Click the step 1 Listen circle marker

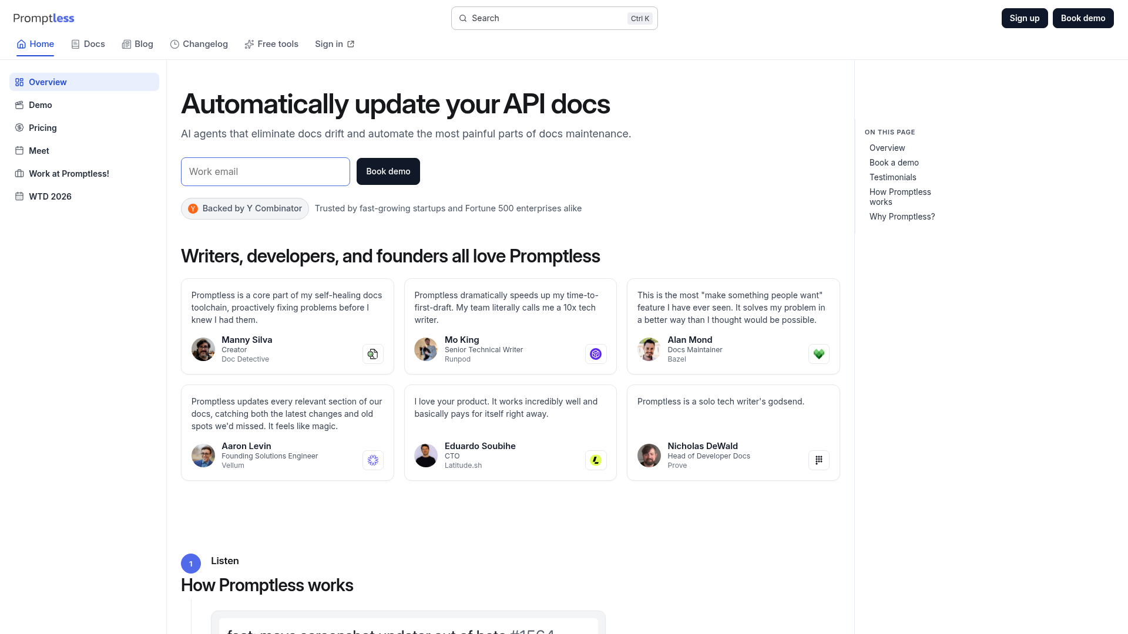click(191, 564)
